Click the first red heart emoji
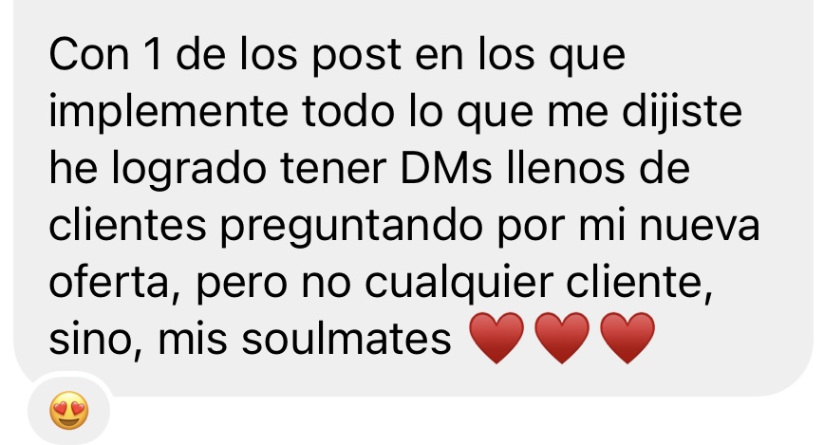The height and width of the screenshot is (445, 824). pyautogui.click(x=496, y=338)
